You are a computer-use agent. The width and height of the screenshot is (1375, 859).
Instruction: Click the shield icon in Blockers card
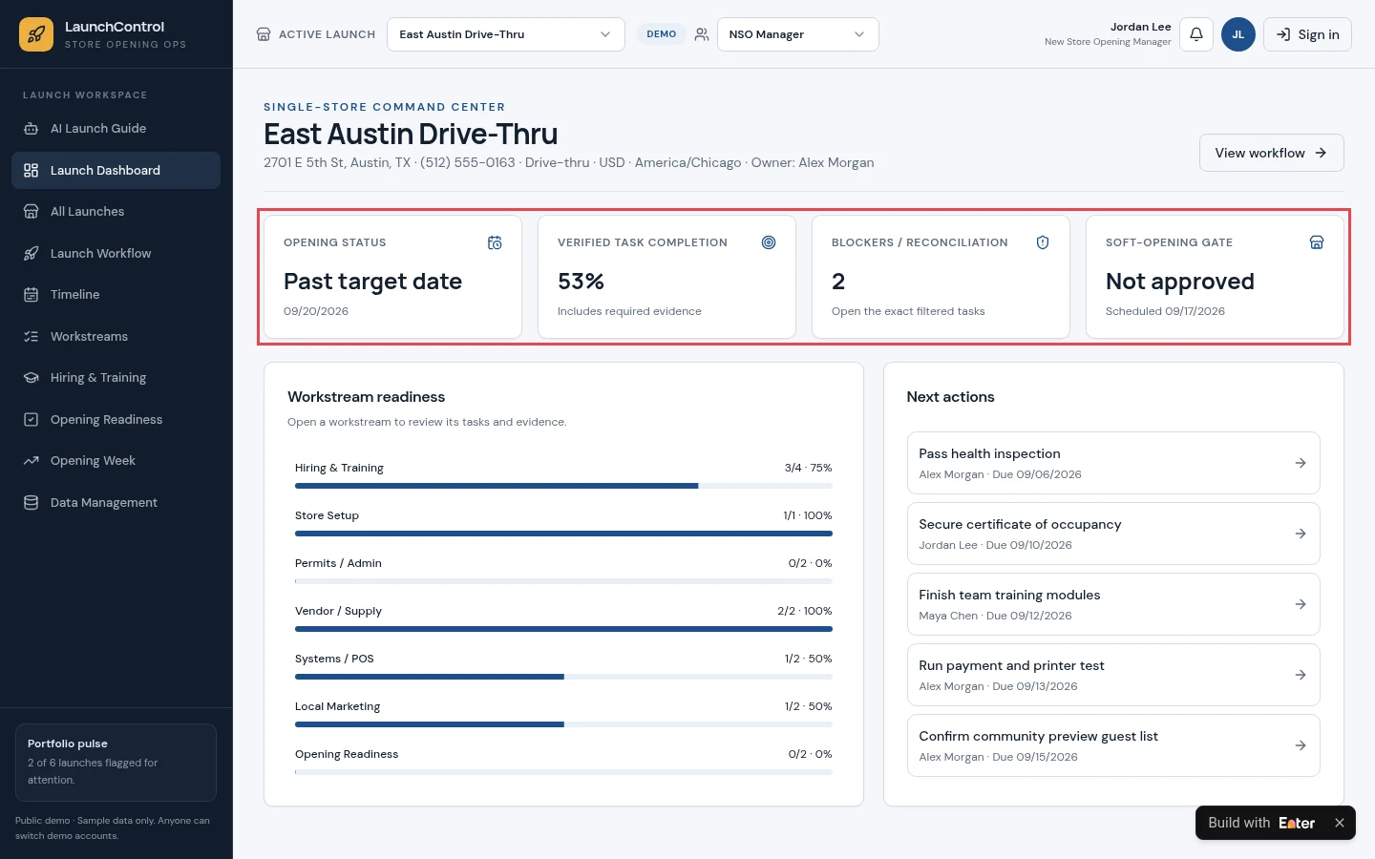(1043, 242)
